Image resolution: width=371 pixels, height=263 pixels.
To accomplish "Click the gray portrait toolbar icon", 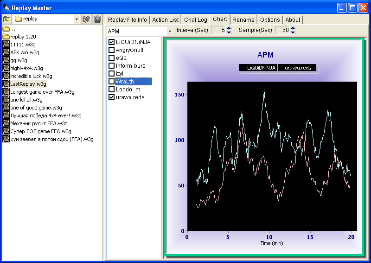I will [97, 19].
